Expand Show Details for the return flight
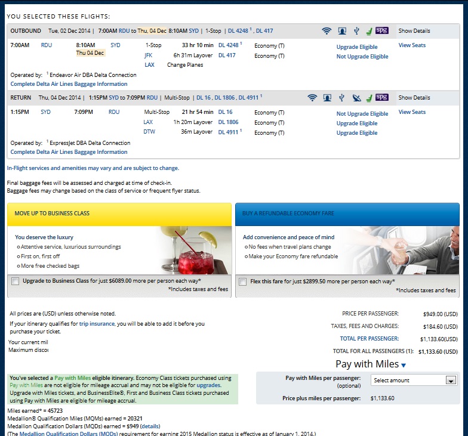468x436 pixels. [414, 98]
